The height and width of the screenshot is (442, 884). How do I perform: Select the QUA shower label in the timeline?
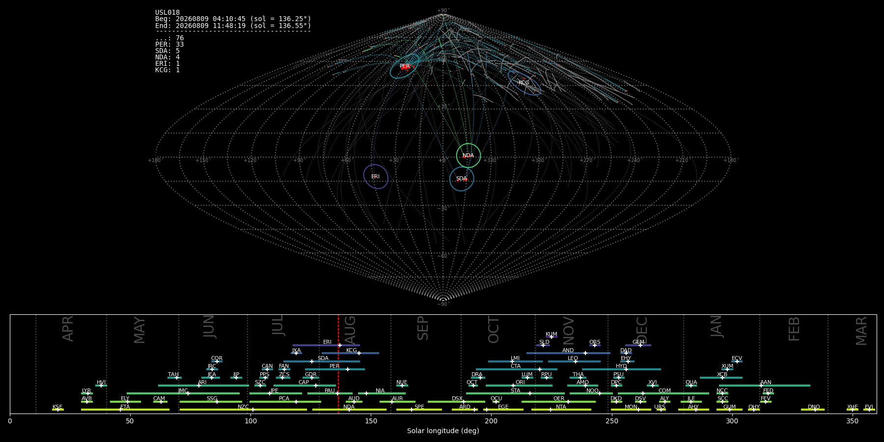pyautogui.click(x=691, y=383)
